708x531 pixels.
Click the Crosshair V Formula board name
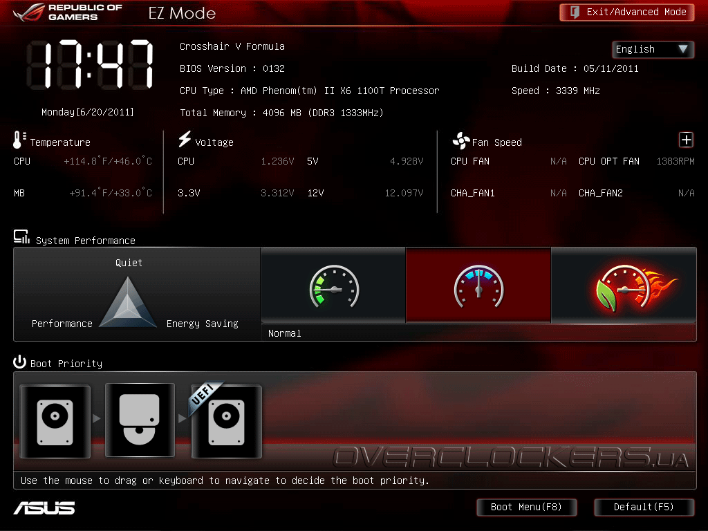click(232, 46)
